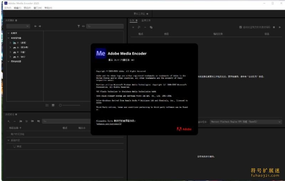Select the C: system drive icon
Screen dimensions: 285x181
15,43
